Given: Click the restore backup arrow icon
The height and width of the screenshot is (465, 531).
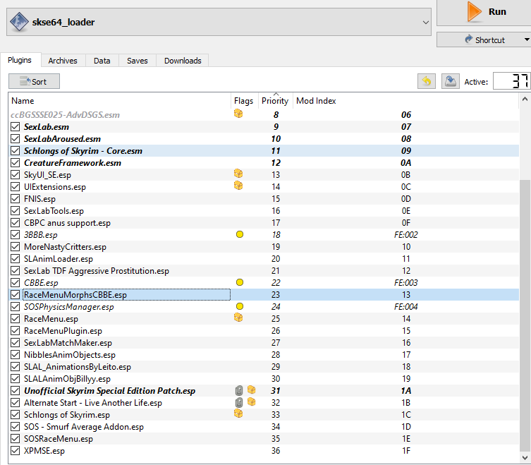Looking at the screenshot, I should (426, 81).
